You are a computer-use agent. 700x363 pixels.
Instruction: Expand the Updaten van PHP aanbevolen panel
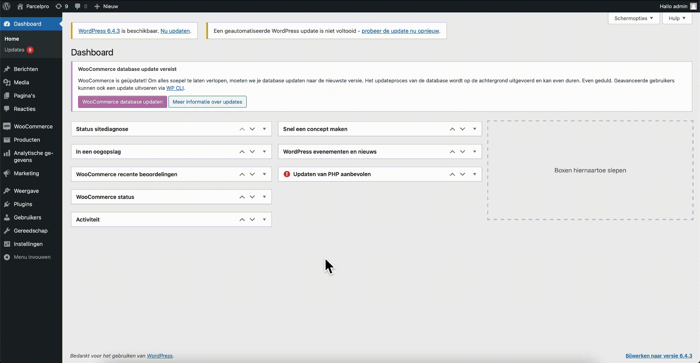pyautogui.click(x=475, y=174)
